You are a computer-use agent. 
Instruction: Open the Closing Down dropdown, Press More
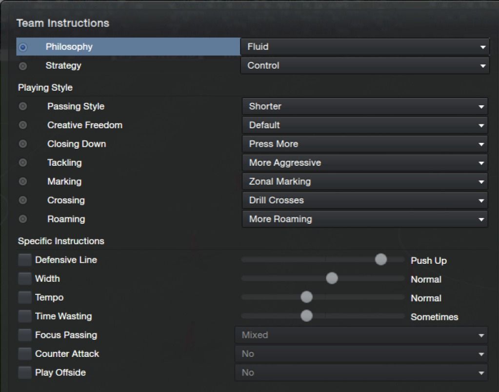pos(365,144)
